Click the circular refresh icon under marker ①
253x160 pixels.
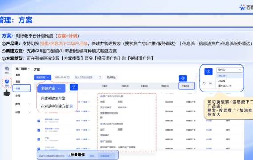(204, 84)
